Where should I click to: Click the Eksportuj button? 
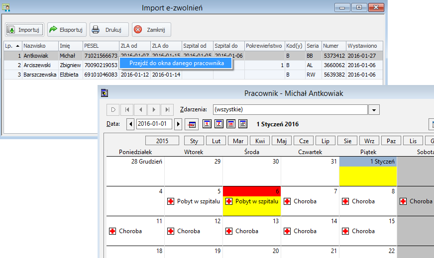click(x=67, y=30)
